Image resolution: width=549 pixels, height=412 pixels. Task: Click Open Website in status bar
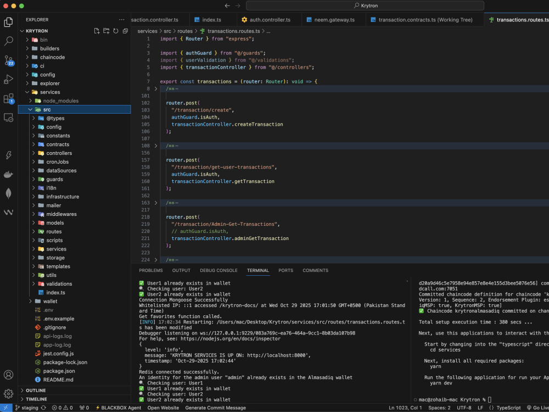pos(163,408)
